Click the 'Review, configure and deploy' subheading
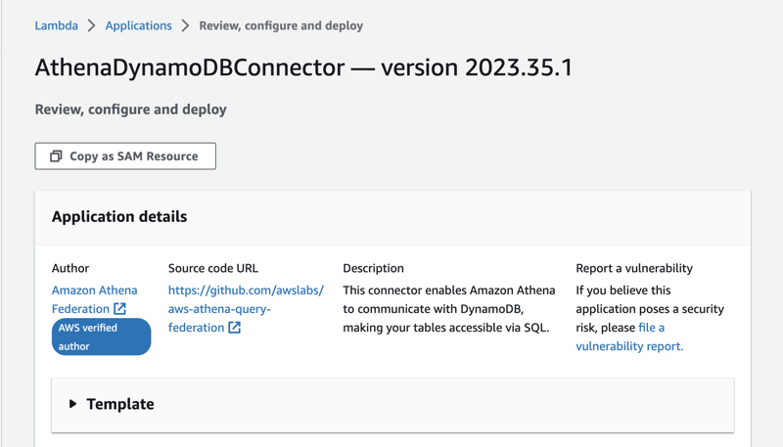783x447 pixels. [x=130, y=110]
